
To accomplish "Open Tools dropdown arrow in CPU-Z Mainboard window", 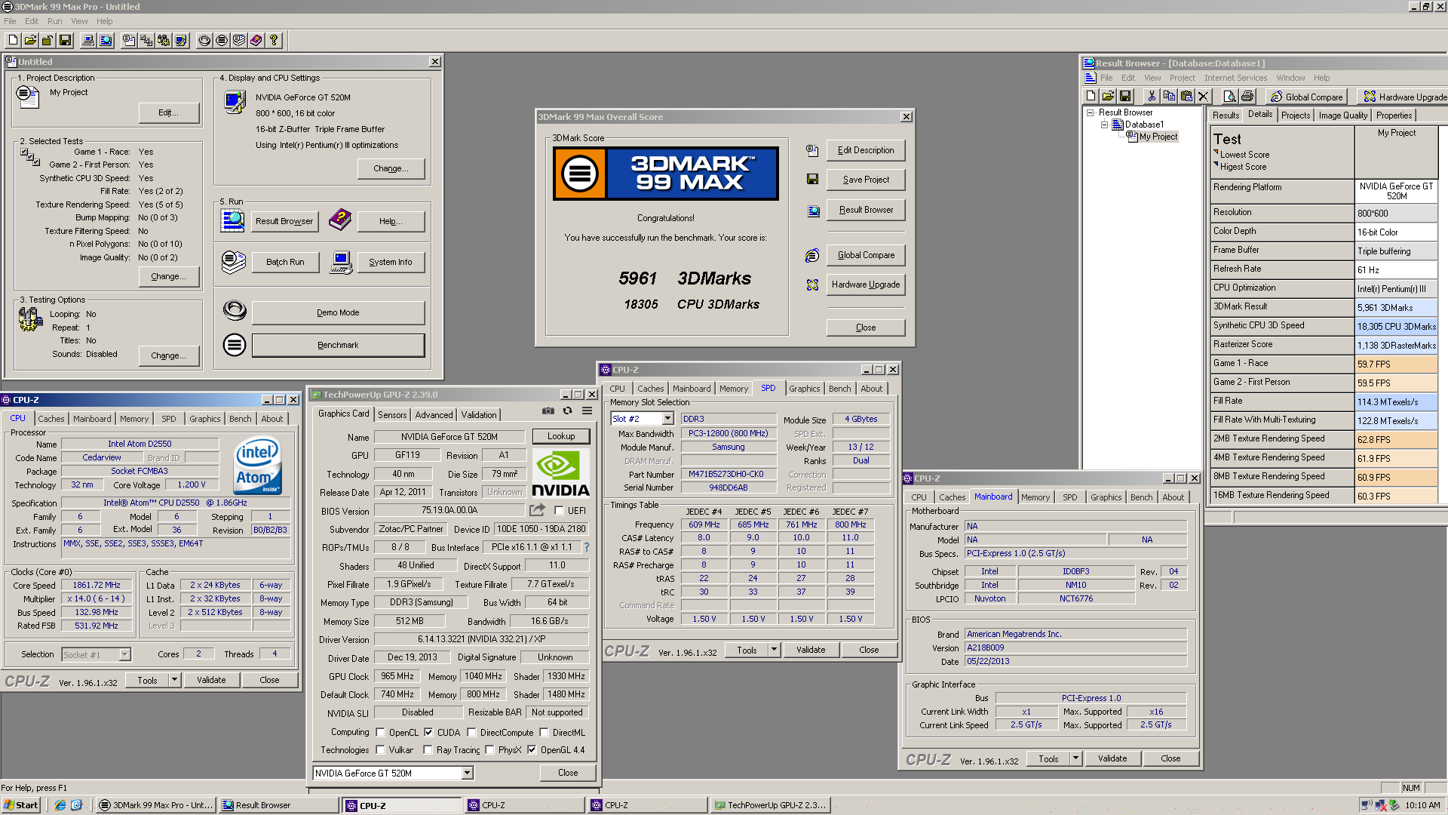I will (x=1075, y=758).
